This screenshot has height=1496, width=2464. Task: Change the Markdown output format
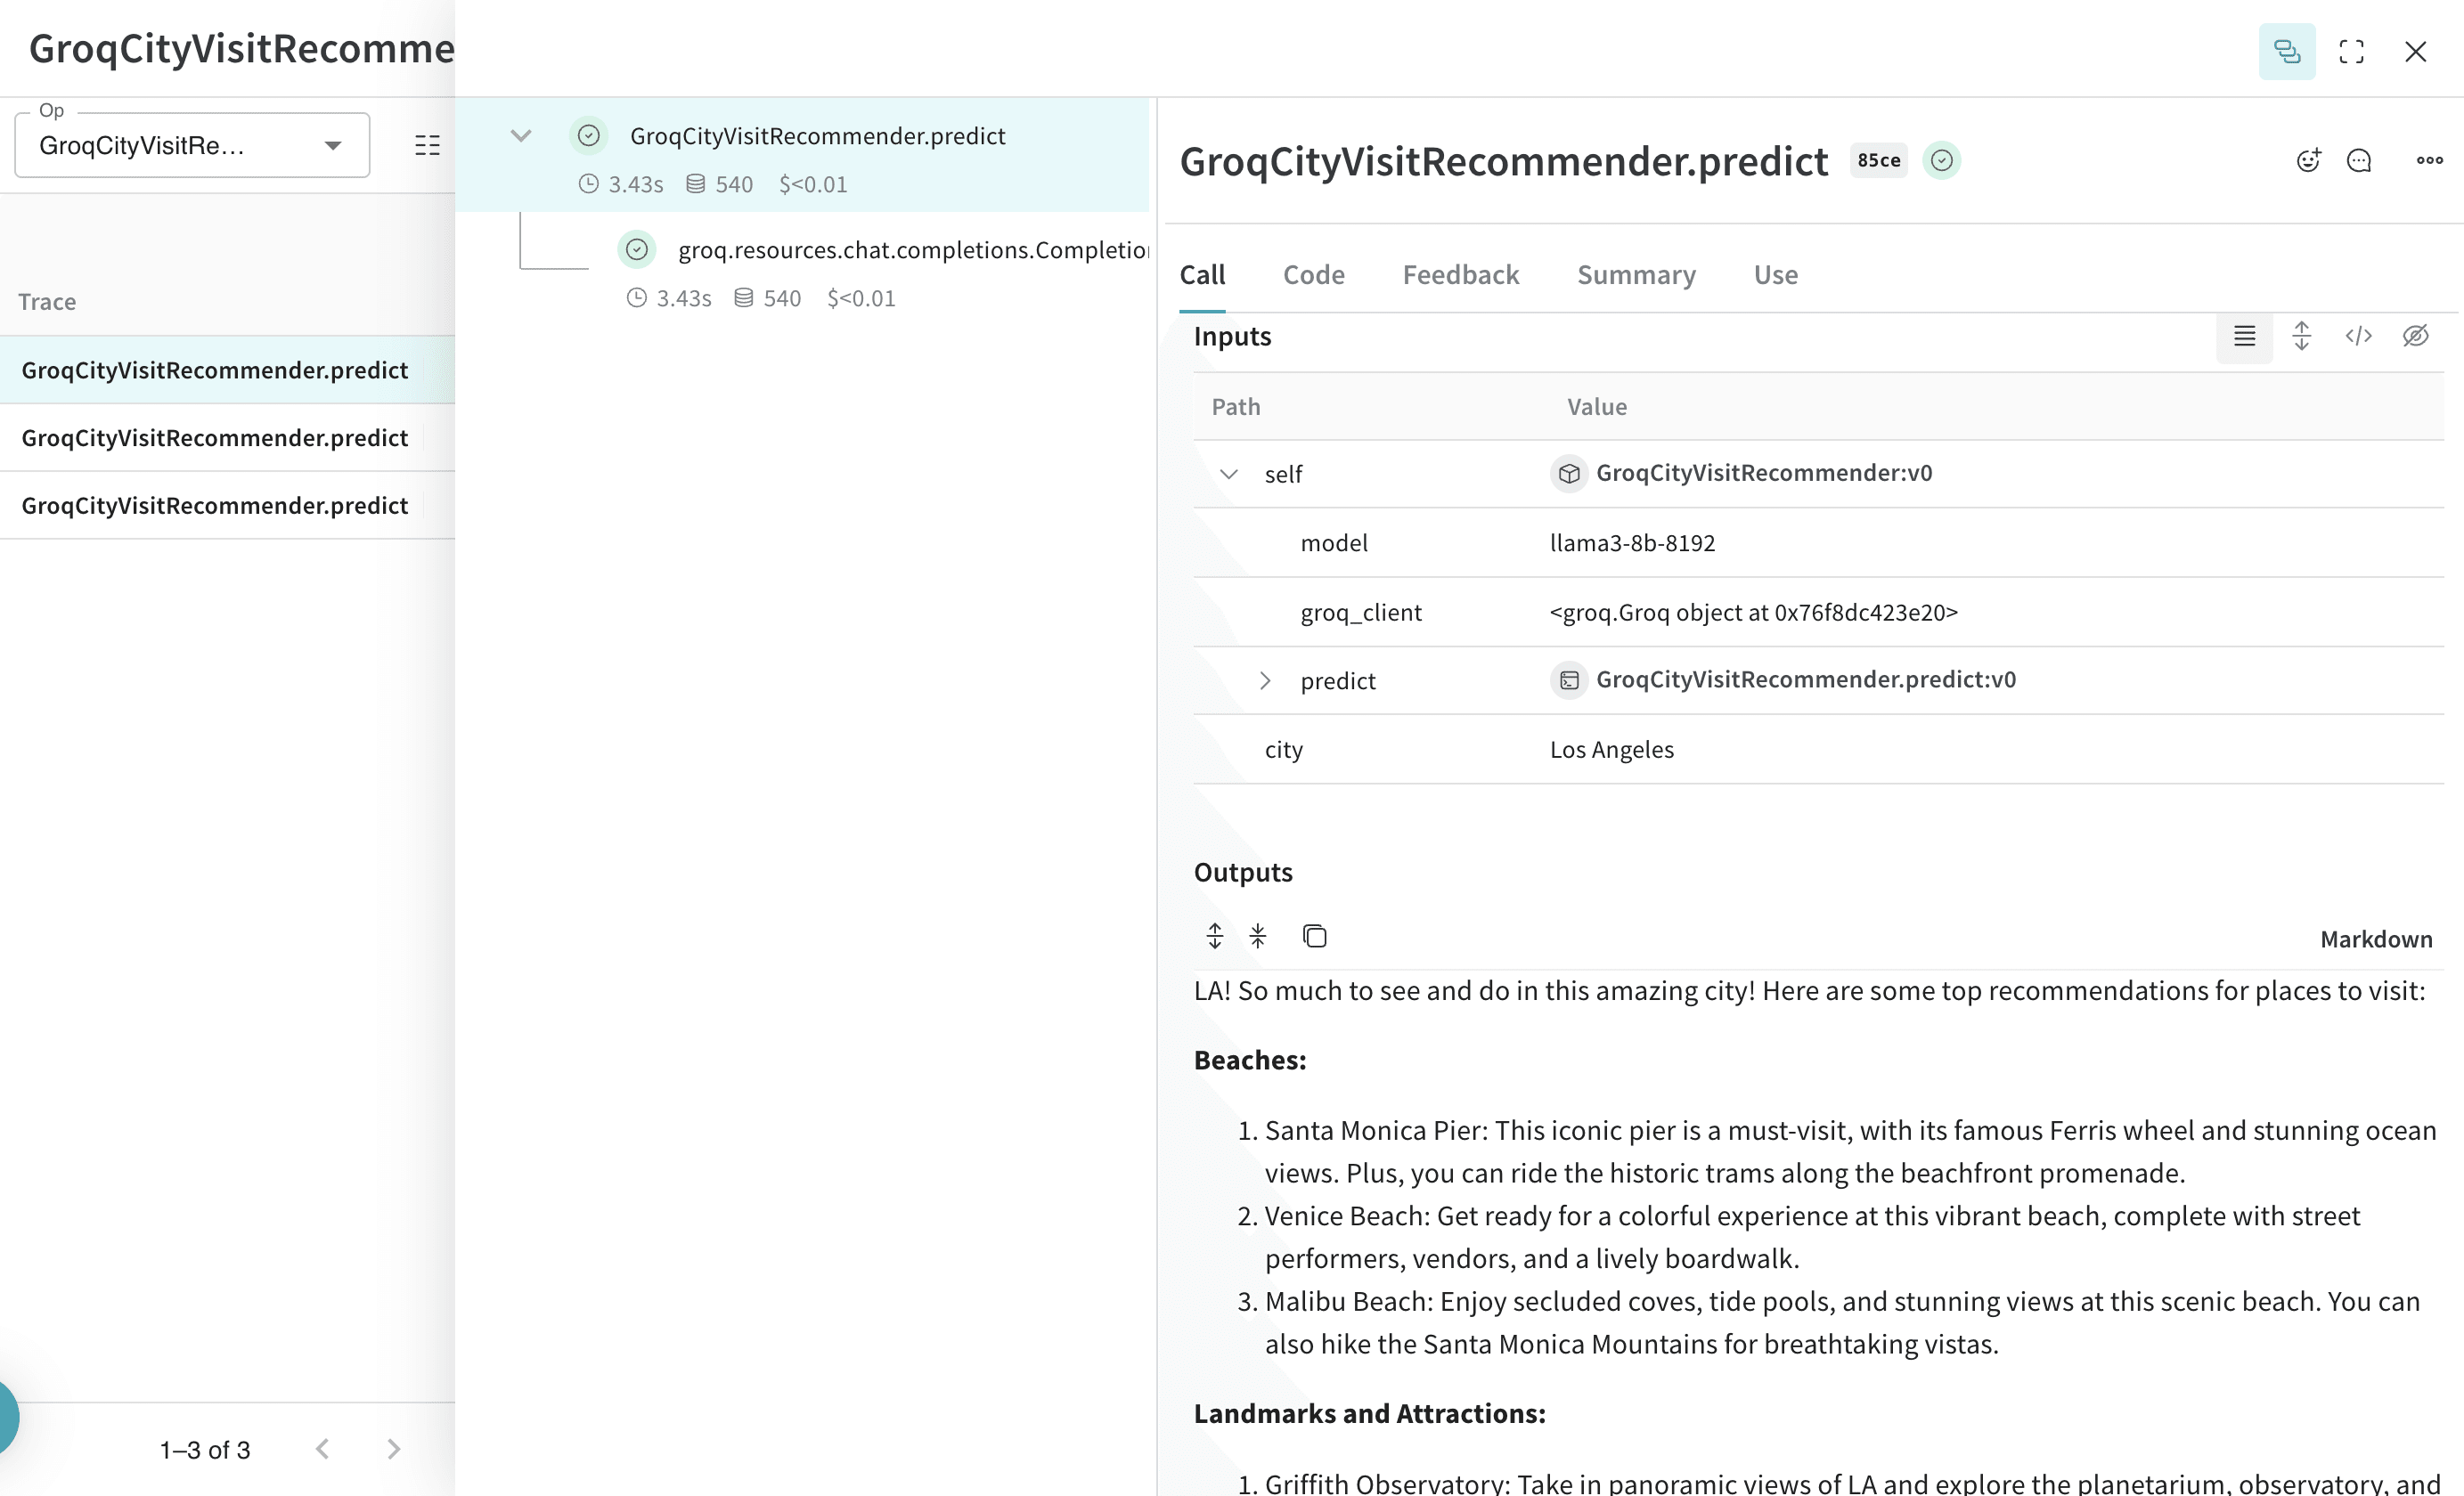point(2376,939)
